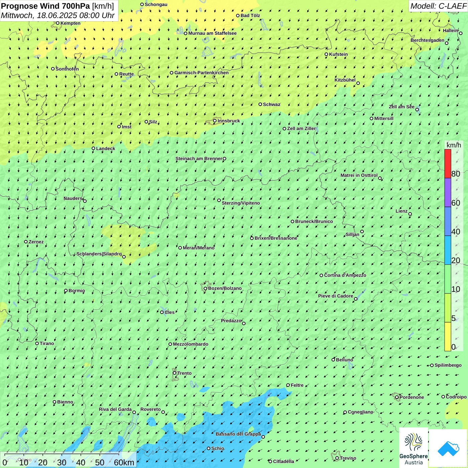Click the Bozen/Bolzano city marker circle
This screenshot has width=468, height=468.
click(x=205, y=288)
